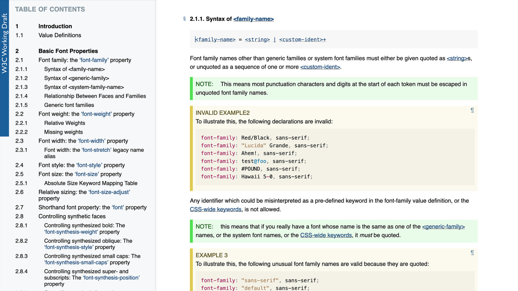
Task: Open Relative sizing 'font-size-adjust' property entry
Action: point(84,195)
